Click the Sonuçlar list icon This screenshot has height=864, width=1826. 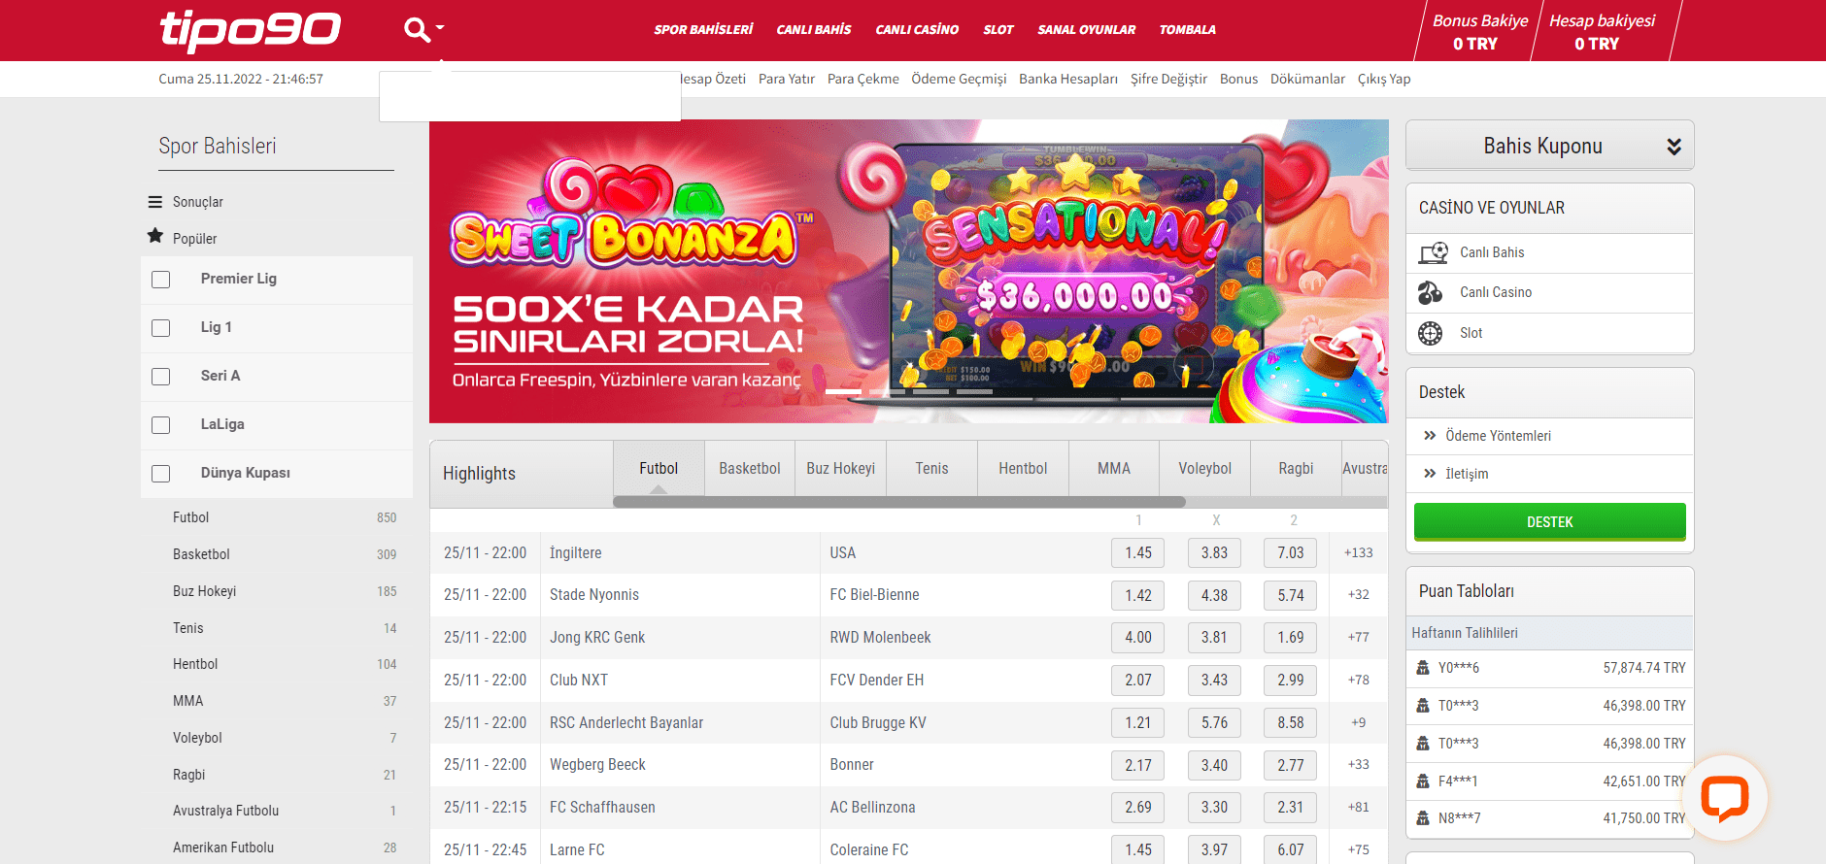click(155, 202)
